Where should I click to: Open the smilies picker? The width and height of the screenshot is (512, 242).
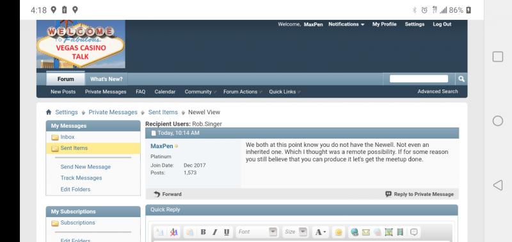click(x=339, y=232)
